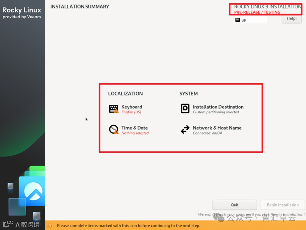Click the provided by Veeam text

point(22,17)
